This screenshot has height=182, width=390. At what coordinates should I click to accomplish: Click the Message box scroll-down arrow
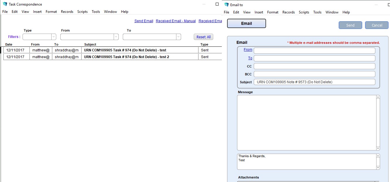coord(378,148)
